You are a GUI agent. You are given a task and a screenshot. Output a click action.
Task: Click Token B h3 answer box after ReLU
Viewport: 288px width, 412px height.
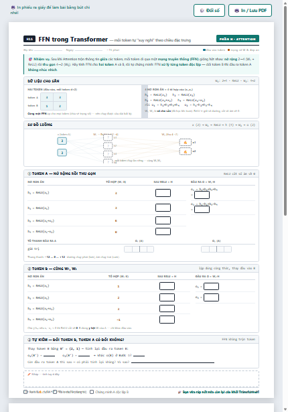(x=167, y=308)
